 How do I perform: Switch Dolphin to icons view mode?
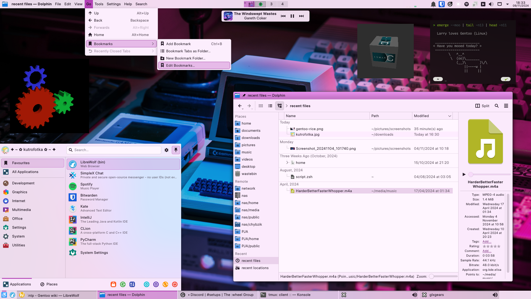pyautogui.click(x=261, y=106)
